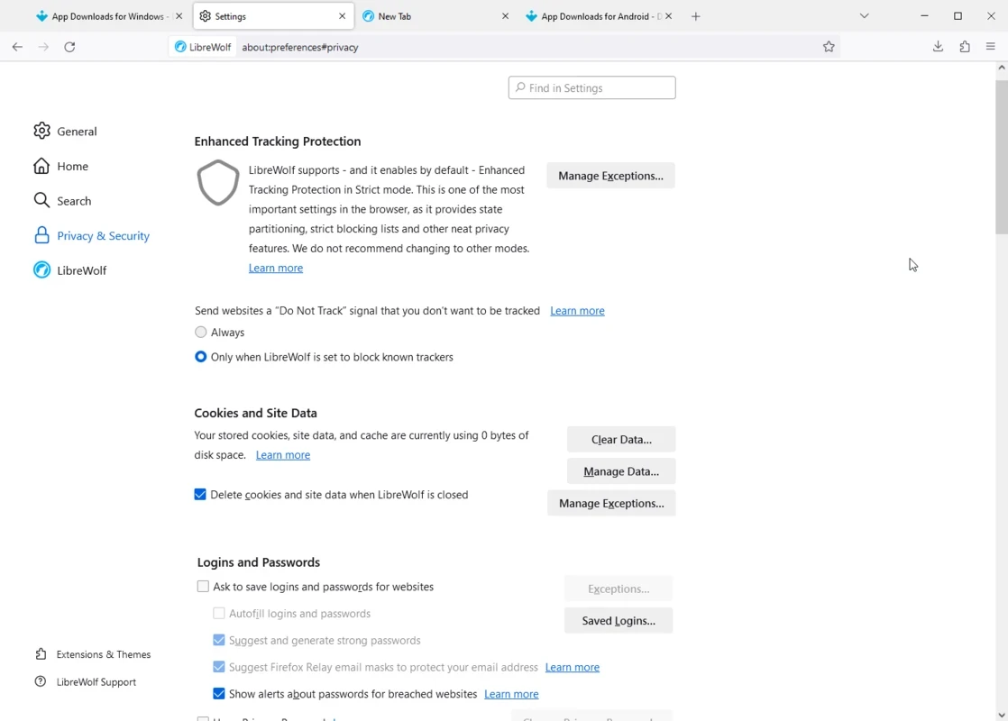Open the Extensions toolbar icon

tap(965, 47)
